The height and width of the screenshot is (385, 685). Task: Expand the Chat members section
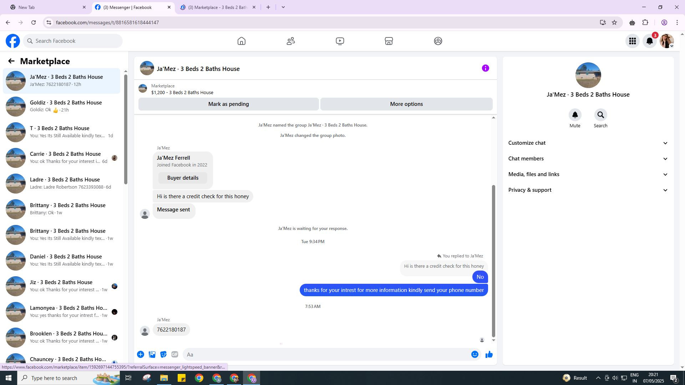[588, 159]
